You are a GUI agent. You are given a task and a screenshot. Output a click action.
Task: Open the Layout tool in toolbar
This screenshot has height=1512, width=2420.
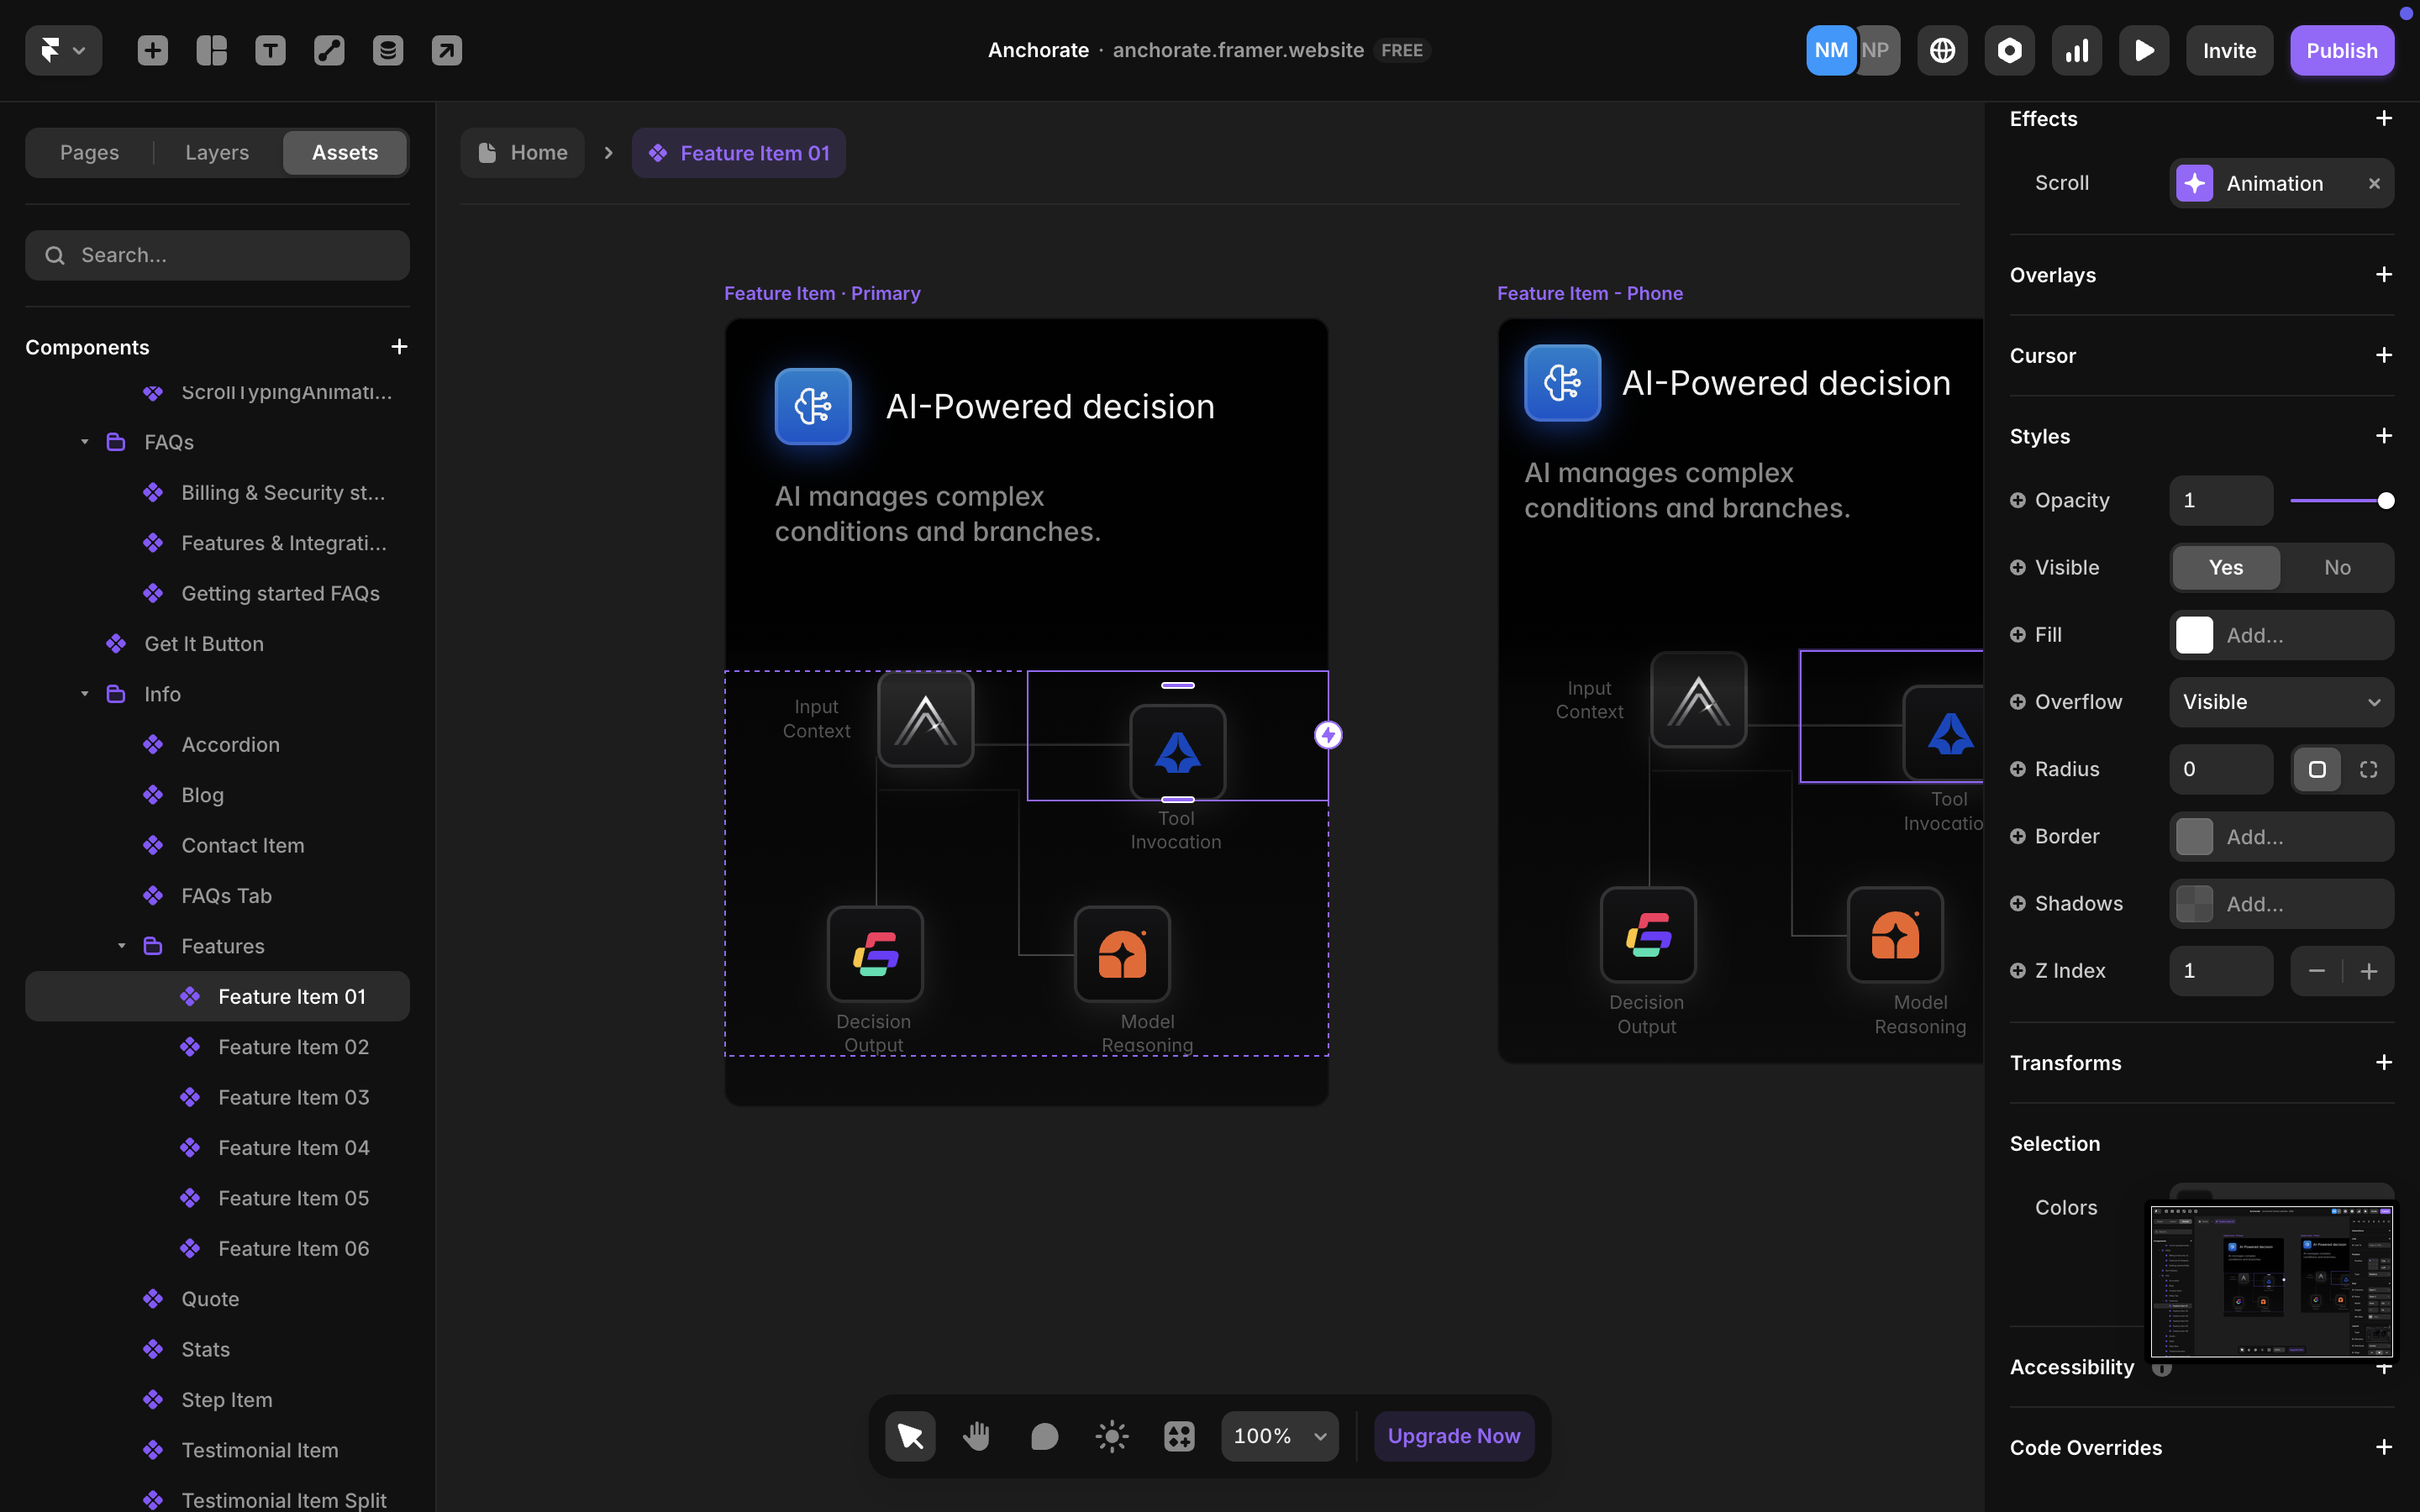211,50
